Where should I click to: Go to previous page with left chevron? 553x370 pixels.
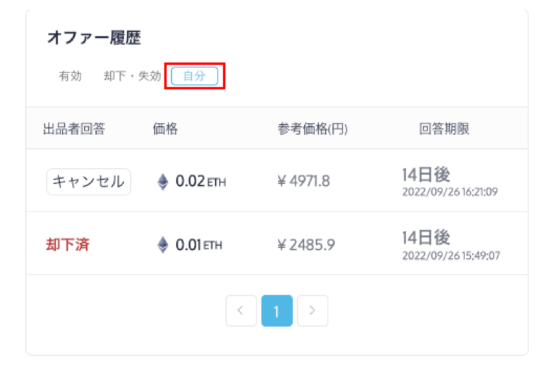(241, 310)
